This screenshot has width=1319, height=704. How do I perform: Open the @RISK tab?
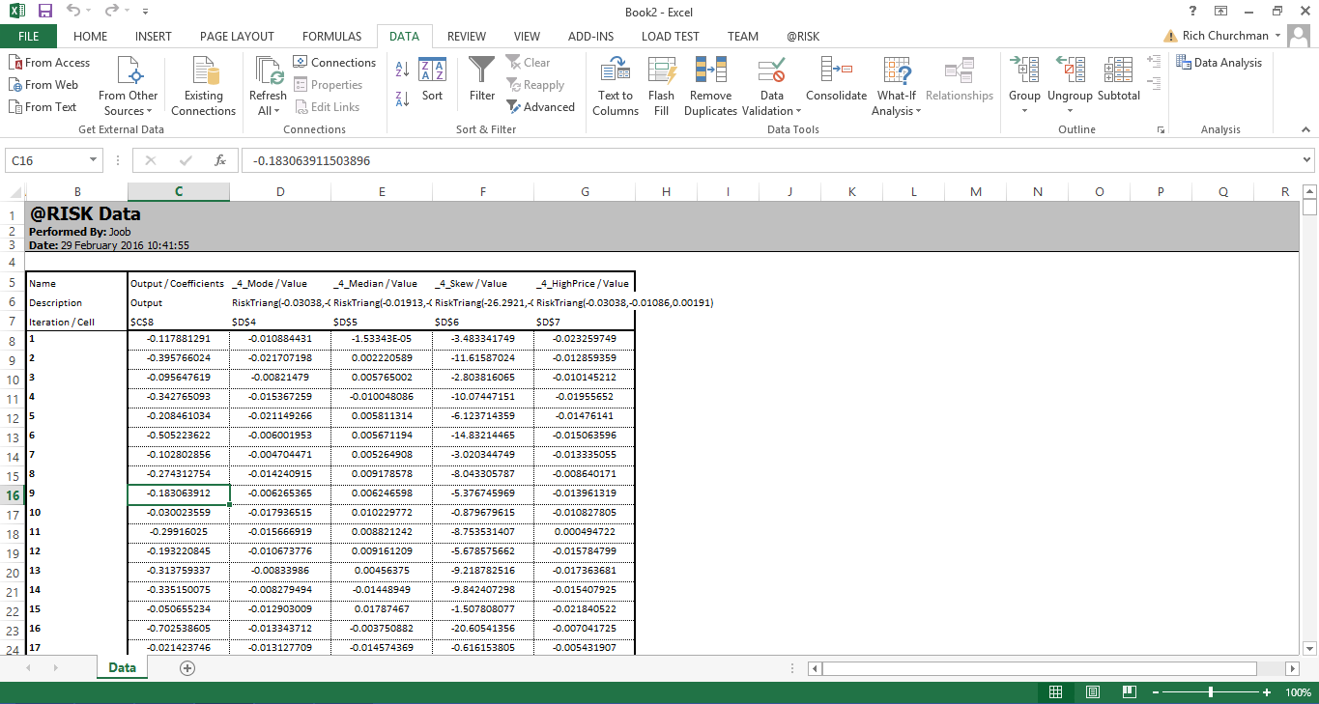(x=802, y=37)
